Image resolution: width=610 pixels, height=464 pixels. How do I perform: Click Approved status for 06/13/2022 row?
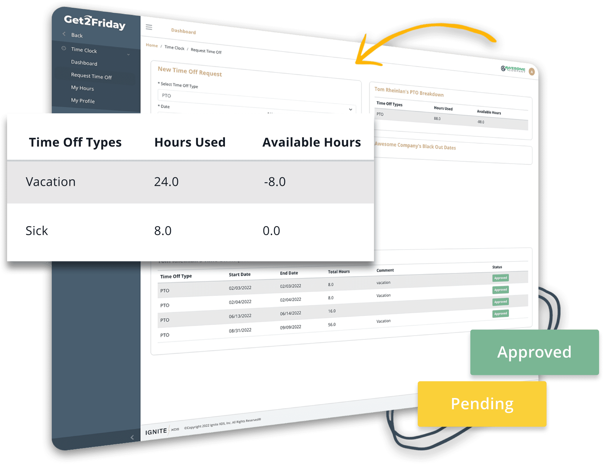[500, 302]
